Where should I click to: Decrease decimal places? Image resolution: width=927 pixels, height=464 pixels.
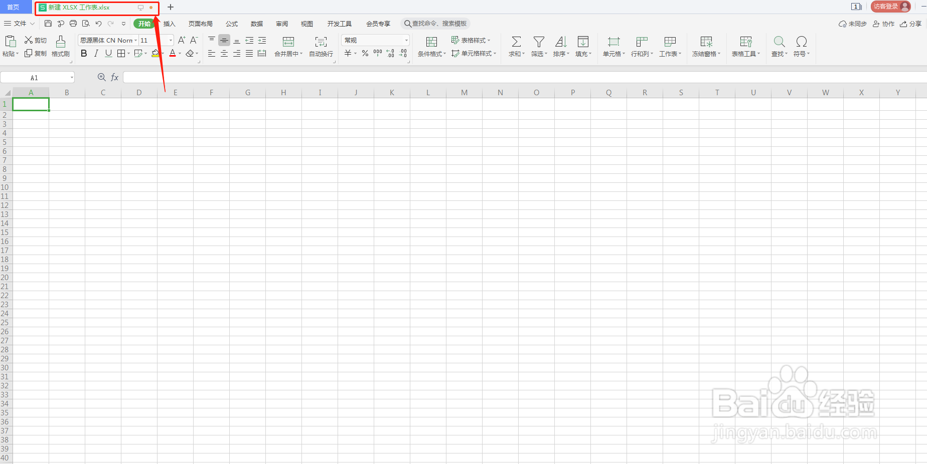click(403, 54)
